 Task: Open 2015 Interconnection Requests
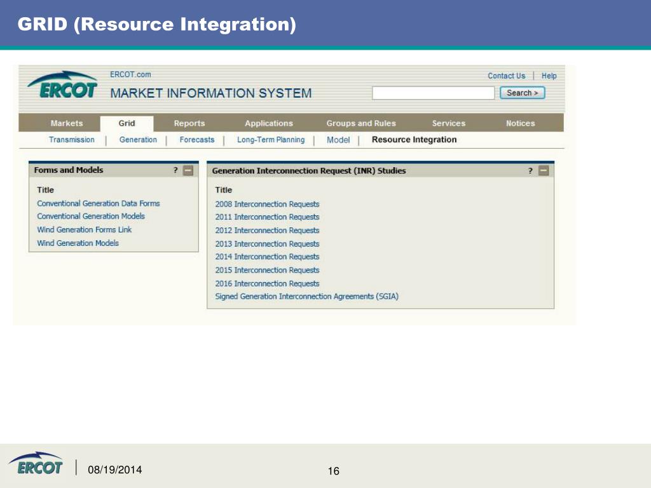pyautogui.click(x=268, y=270)
